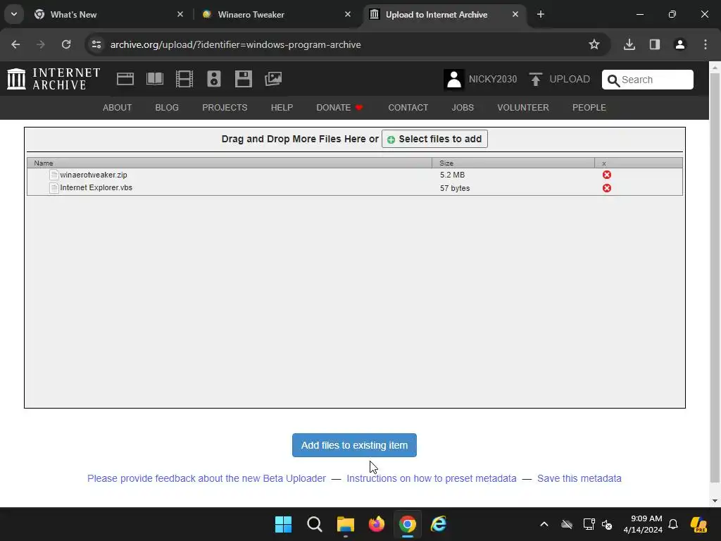Open the Internet Archive home logo

54,79
